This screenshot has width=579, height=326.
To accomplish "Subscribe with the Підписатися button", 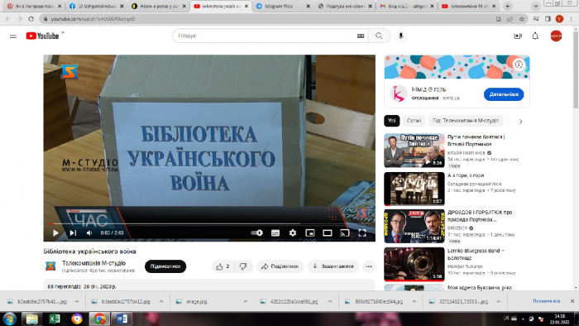I will click(165, 266).
